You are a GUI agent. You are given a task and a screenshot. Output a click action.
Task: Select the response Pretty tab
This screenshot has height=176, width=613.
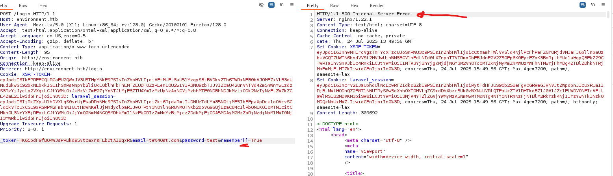click(x=312, y=5)
